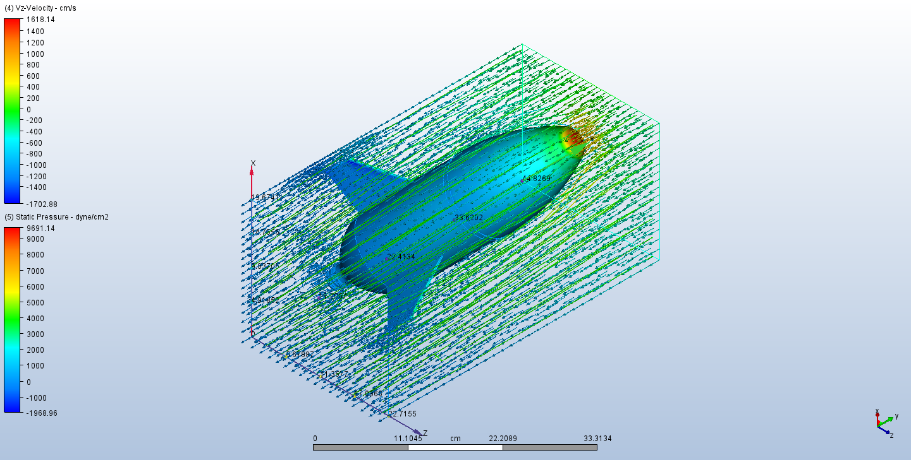Click the 44.8269 point label on rocket
Screen dimensions: 911x460
536,179
